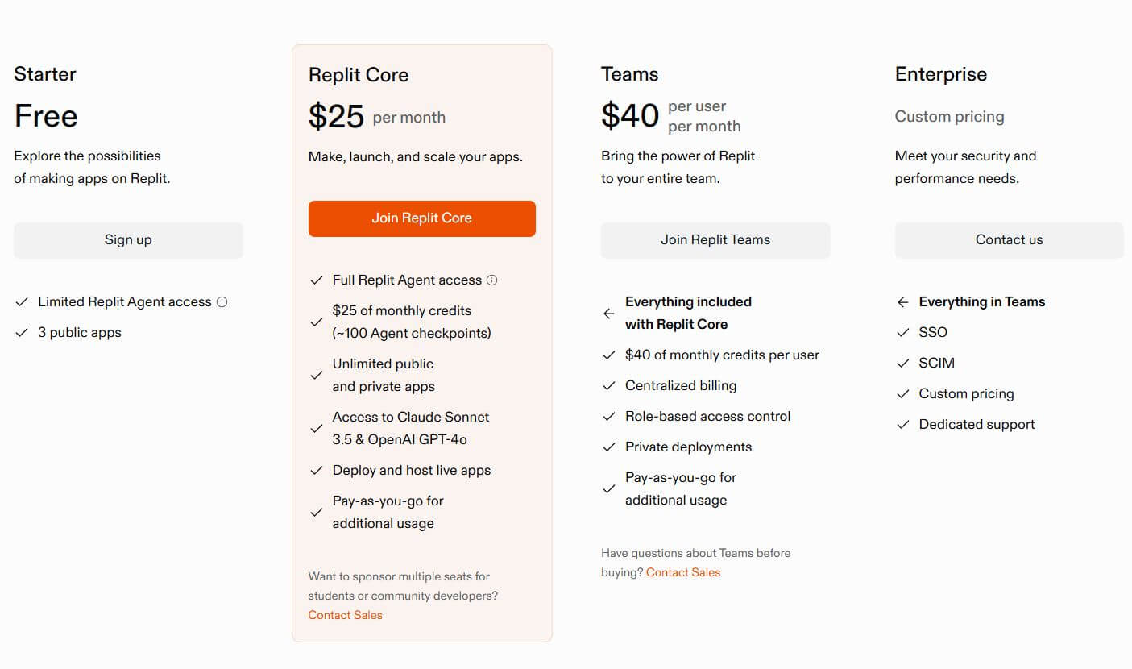Click the info icon next to Full Replit Agent access

point(493,280)
